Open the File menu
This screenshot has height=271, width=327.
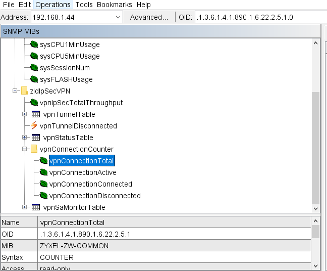9,5
